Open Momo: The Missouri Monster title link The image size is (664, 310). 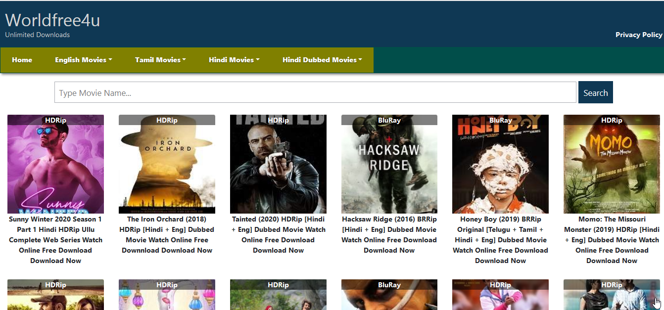pyautogui.click(x=612, y=240)
